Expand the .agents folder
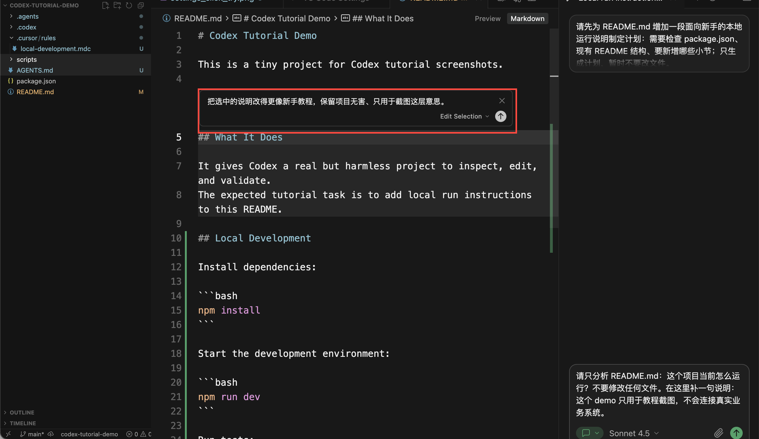 click(x=76, y=16)
